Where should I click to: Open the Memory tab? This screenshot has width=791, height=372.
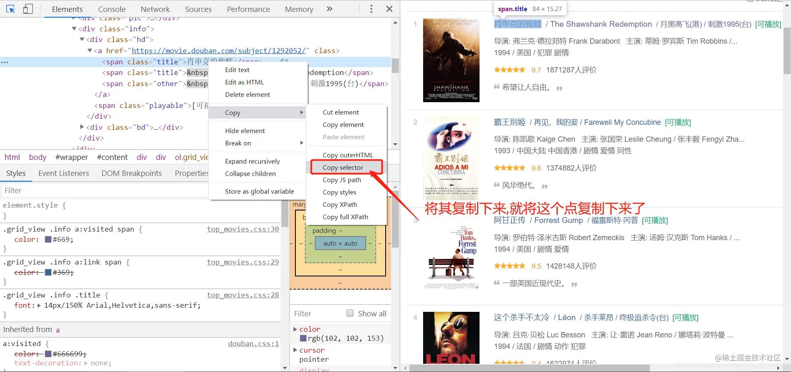(299, 9)
